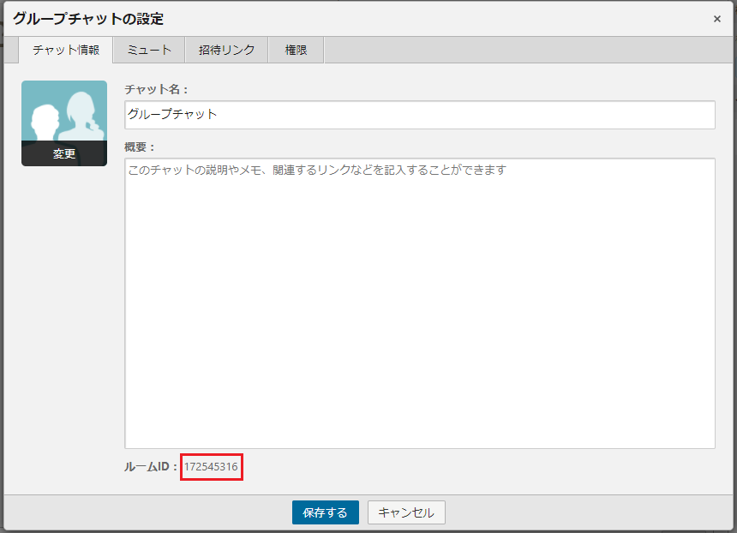Click the 保存する button

pos(326,512)
